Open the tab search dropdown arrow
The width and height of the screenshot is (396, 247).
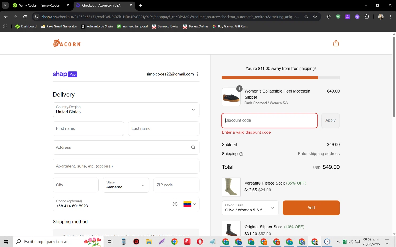[5, 5]
